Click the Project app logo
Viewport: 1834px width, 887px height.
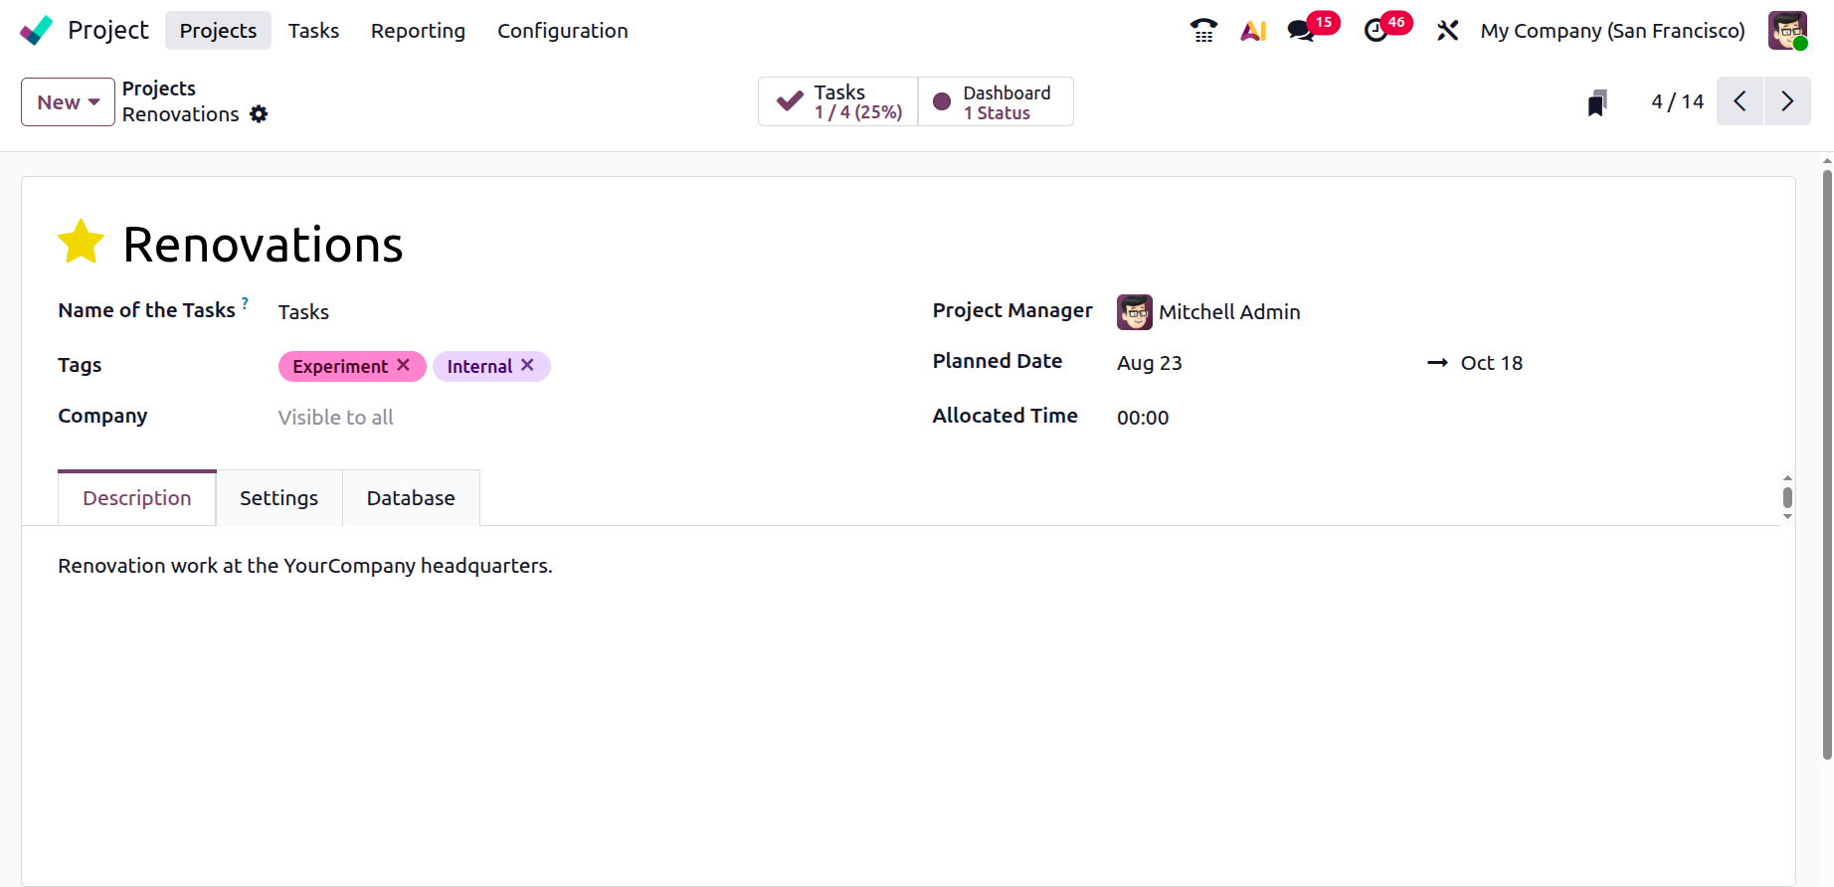tap(36, 31)
